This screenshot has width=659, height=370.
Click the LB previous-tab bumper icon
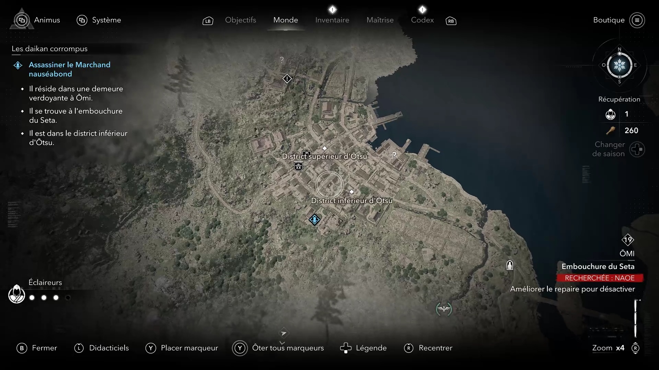pyautogui.click(x=208, y=21)
